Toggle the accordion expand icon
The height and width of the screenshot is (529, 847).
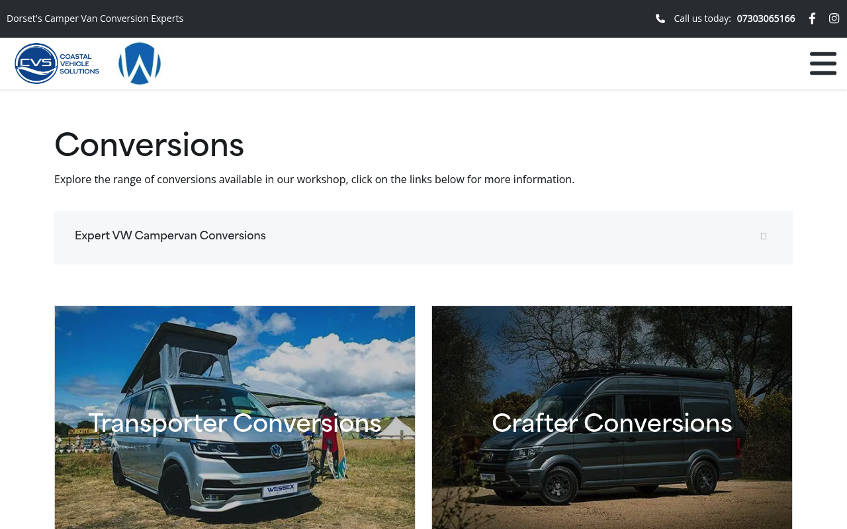point(764,236)
